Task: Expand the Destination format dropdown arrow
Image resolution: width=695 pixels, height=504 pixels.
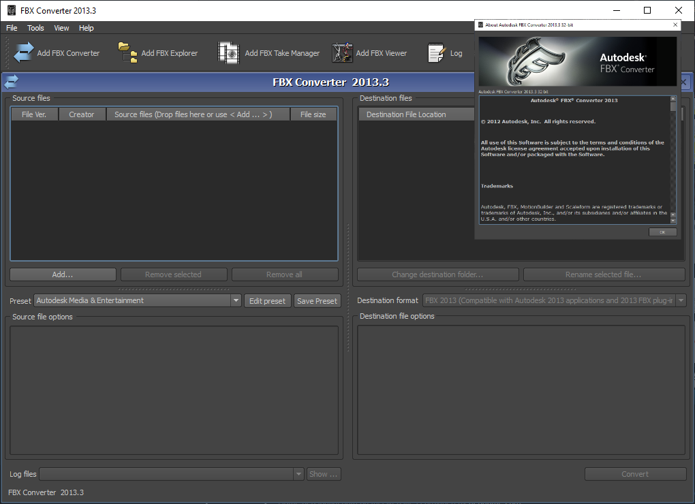Action: [681, 300]
